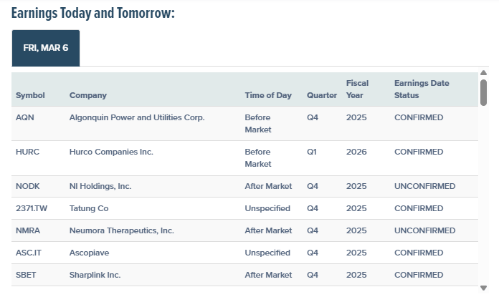
Task: Open NMRA ticker entry
Action: [28, 230]
